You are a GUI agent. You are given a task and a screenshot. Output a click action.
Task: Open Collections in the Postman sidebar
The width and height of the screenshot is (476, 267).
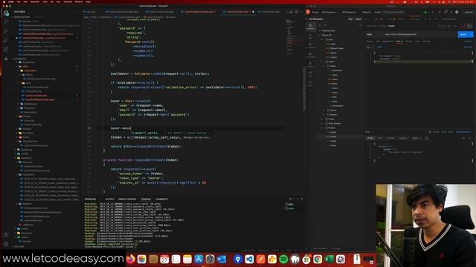(310, 27)
